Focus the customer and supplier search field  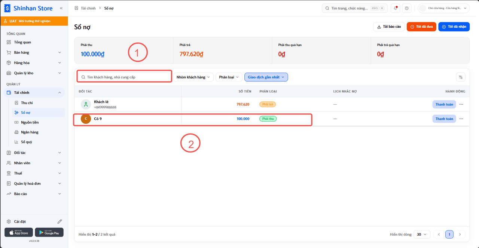pyautogui.click(x=124, y=77)
